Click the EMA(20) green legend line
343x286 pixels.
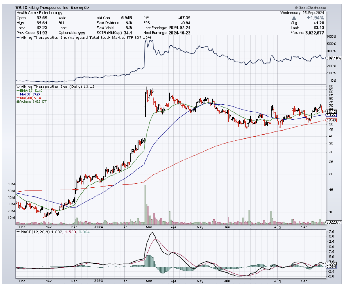(x=17, y=90)
